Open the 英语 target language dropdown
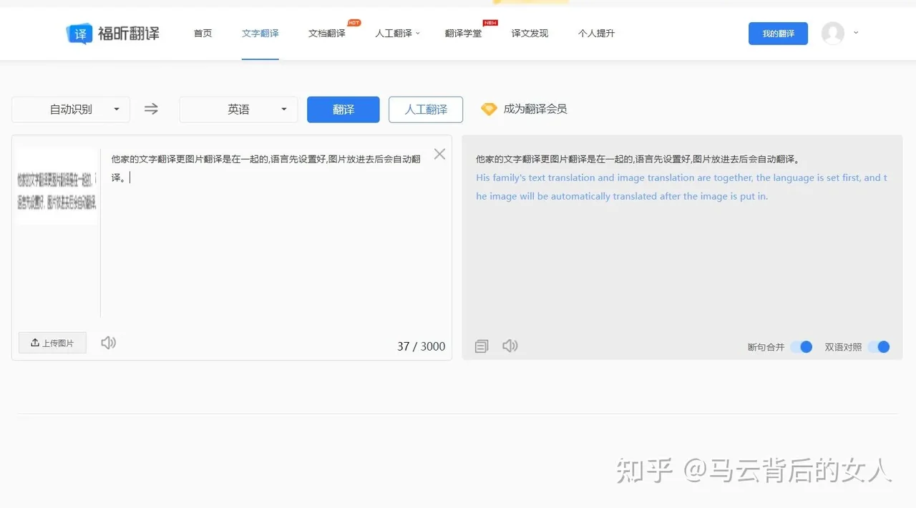 [238, 109]
